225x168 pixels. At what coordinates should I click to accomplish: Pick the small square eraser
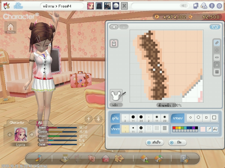(x=206, y=118)
